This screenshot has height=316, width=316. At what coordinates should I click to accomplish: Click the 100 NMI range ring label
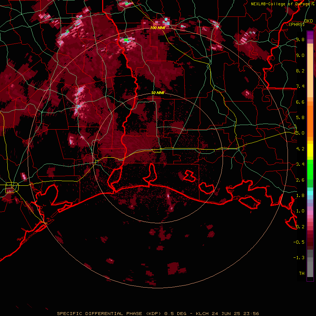[158, 28]
